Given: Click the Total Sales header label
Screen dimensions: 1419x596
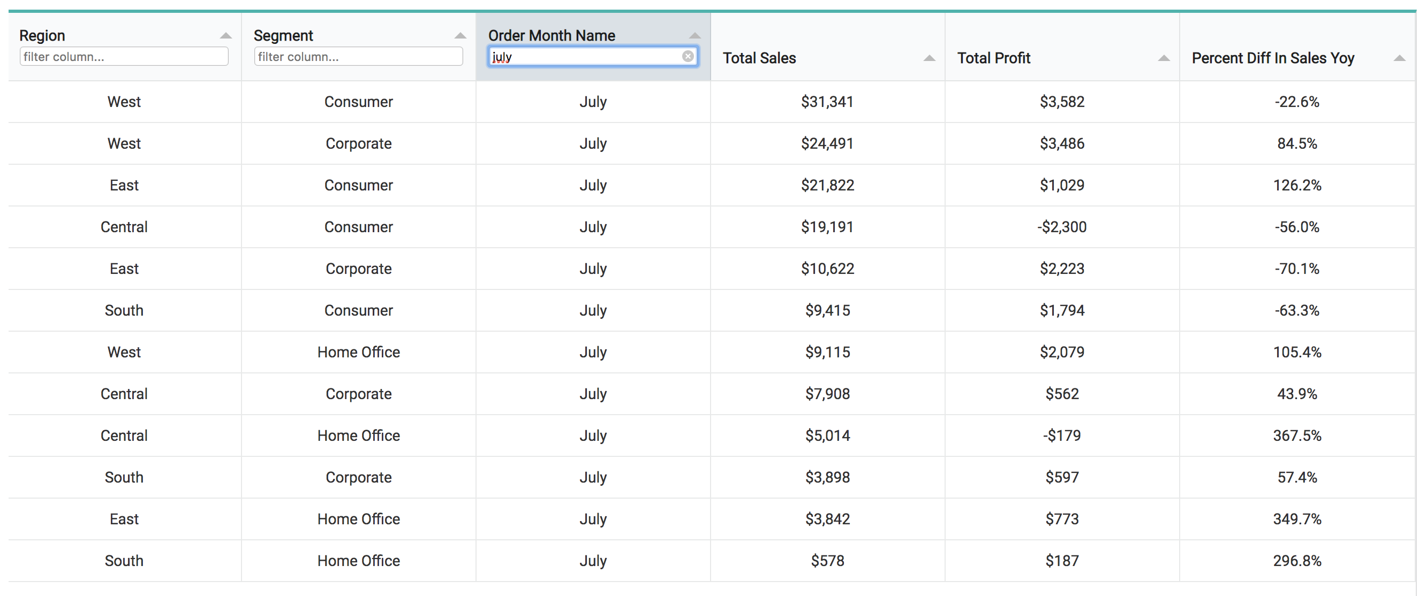Looking at the screenshot, I should tap(759, 58).
